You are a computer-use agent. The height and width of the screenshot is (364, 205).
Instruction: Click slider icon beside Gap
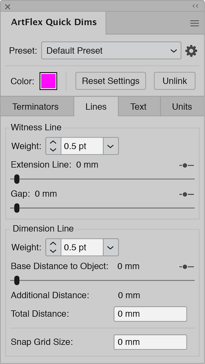(x=186, y=194)
